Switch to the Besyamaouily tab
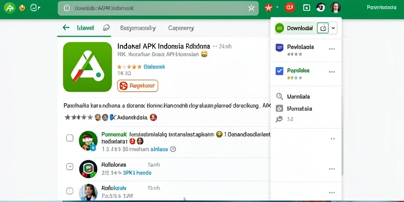This screenshot has width=404, height=202. click(138, 28)
